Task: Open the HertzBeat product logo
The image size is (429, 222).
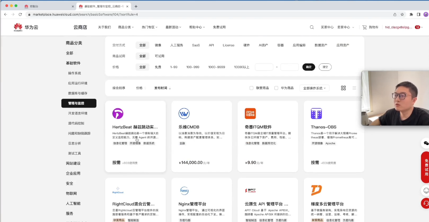Action: pyautogui.click(x=118, y=113)
